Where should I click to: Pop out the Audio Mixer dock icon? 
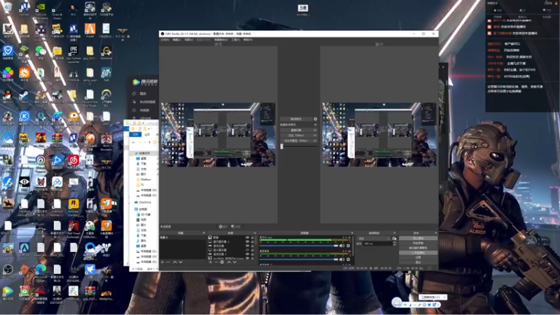pos(352,233)
